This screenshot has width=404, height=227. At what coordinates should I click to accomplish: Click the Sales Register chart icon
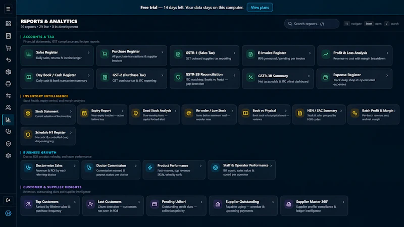[x=29, y=54]
